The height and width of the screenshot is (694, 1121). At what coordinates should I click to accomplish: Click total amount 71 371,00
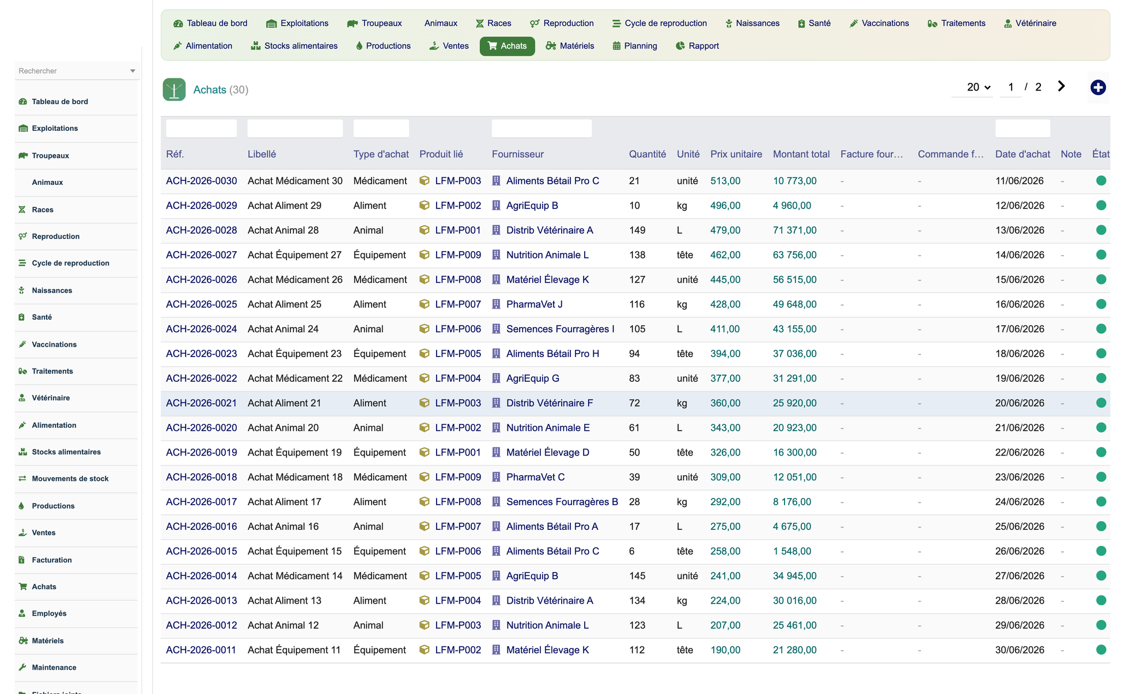pos(794,230)
